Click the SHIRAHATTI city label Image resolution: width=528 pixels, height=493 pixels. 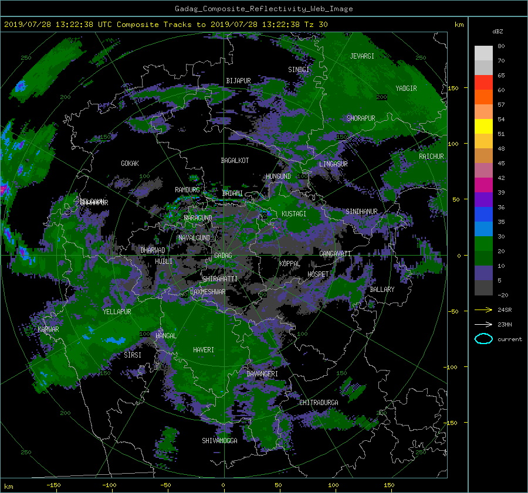coord(220,278)
